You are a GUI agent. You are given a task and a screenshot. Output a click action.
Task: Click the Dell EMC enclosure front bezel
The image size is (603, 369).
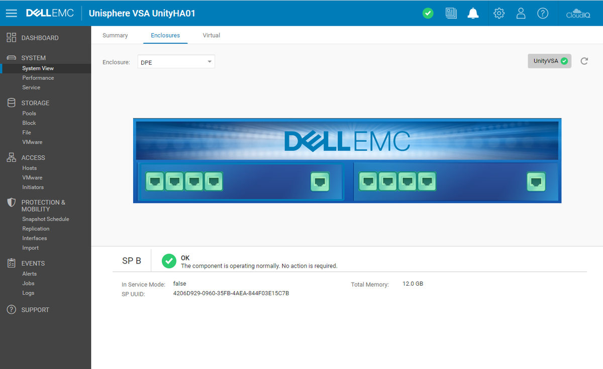click(347, 140)
